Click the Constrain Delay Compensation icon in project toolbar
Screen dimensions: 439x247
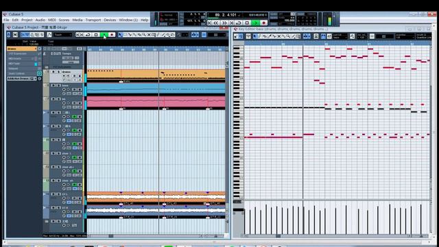coord(15,35)
